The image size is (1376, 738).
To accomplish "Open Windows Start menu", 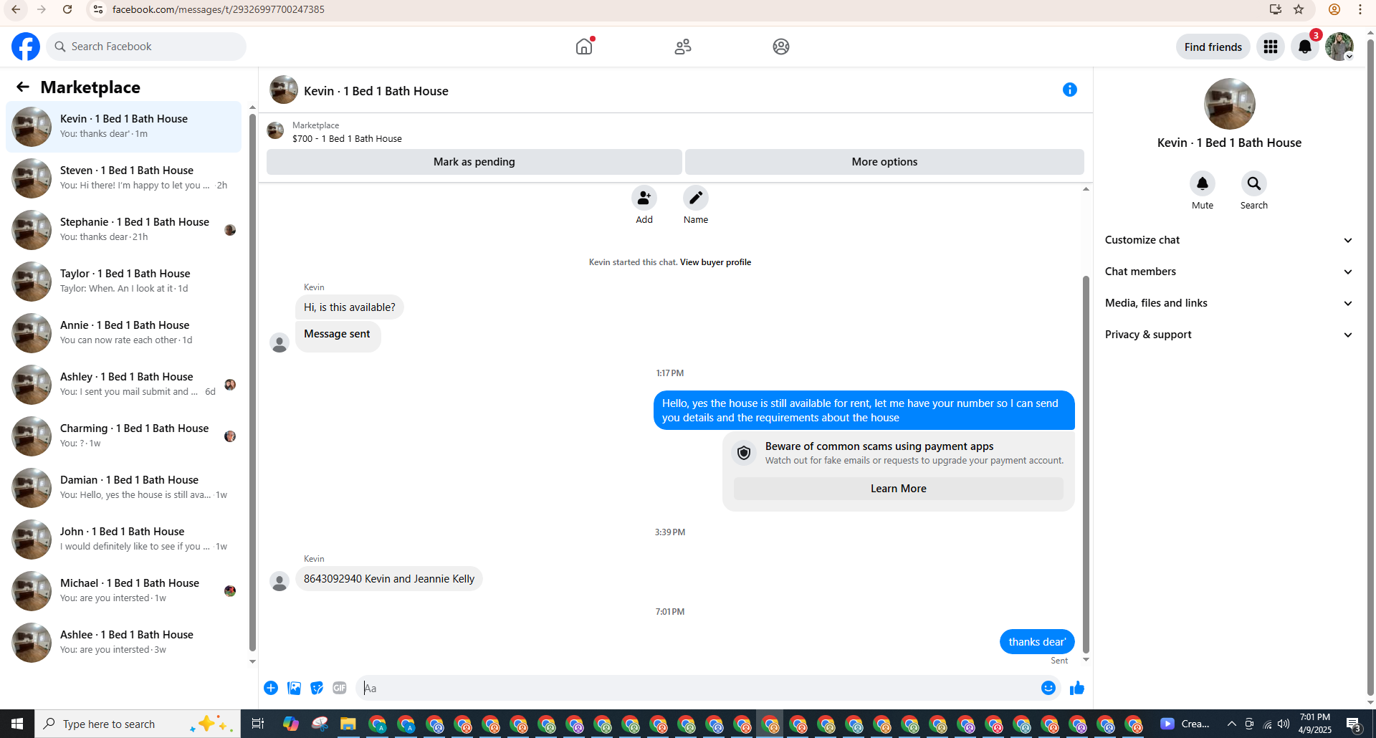I will pyautogui.click(x=17, y=724).
